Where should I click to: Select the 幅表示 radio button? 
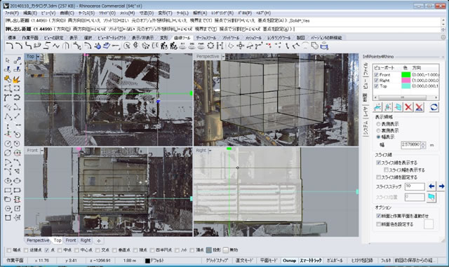[x=378, y=137]
